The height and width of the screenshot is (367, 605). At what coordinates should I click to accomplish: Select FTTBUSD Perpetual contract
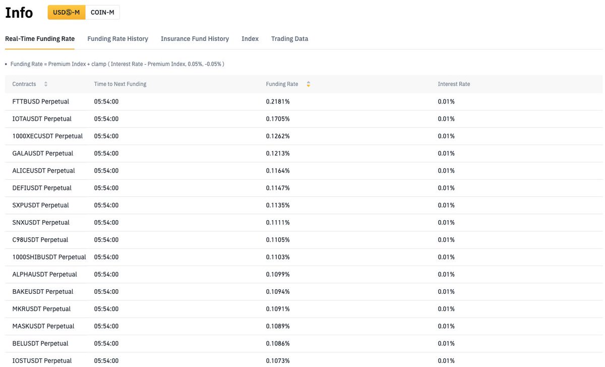tap(41, 101)
